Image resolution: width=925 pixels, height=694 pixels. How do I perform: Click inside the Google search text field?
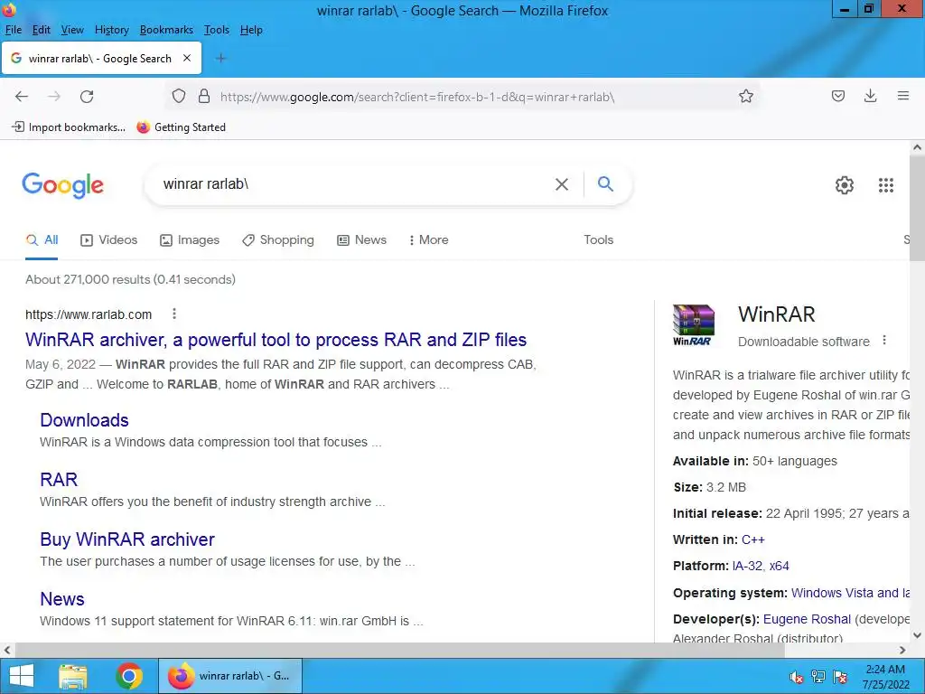point(354,184)
